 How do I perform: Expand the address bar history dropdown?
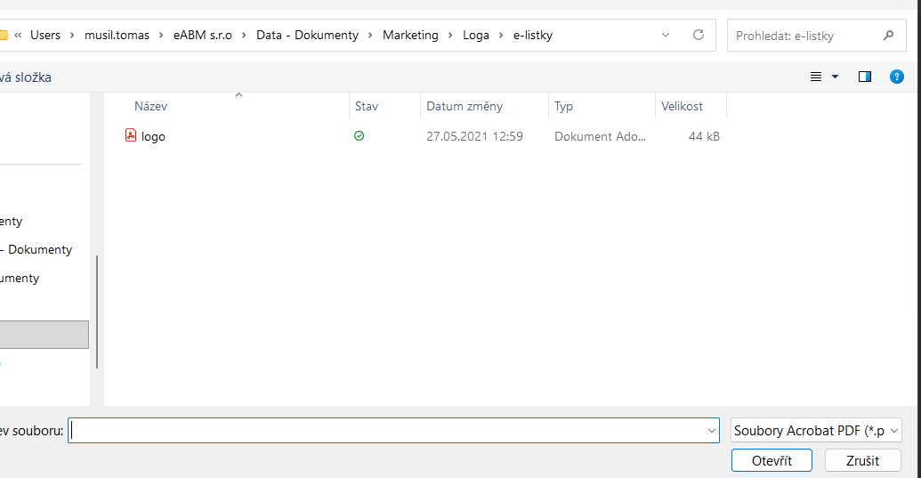666,35
